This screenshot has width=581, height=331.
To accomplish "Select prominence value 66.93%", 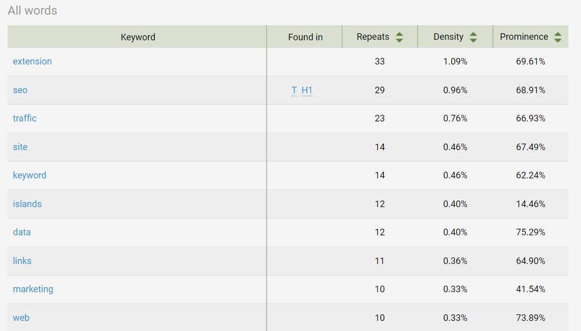I will click(531, 118).
